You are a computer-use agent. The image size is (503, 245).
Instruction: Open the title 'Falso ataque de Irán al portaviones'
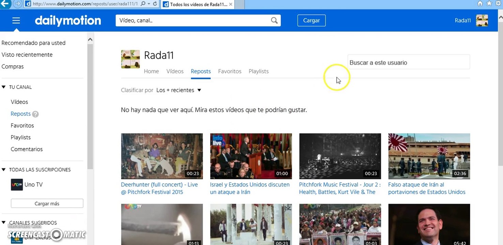pos(427,188)
